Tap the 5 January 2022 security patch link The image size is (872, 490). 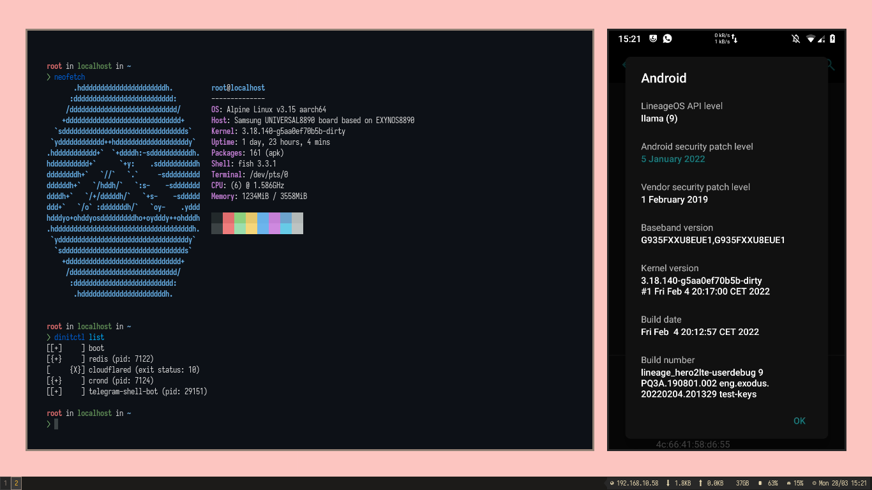tap(673, 159)
